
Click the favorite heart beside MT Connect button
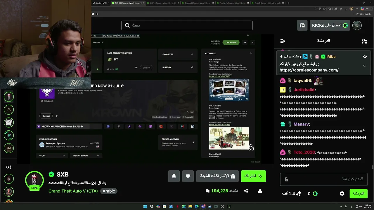pyautogui.click(x=136, y=68)
